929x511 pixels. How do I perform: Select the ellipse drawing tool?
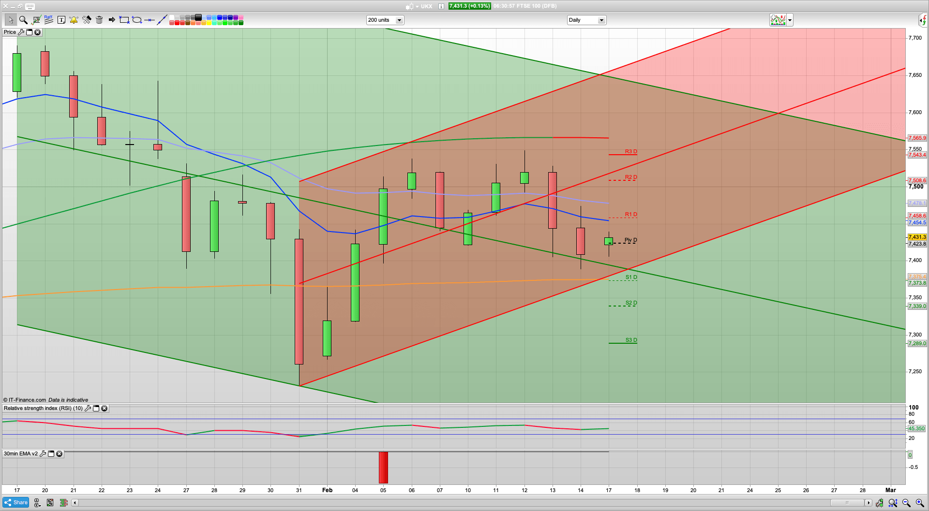(137, 20)
